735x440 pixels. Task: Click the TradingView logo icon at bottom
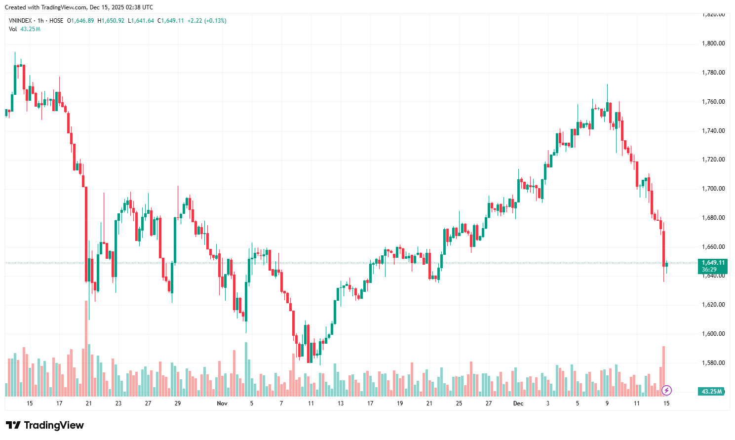point(13,425)
